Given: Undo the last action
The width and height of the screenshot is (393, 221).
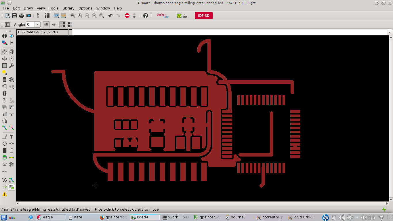Looking at the screenshot, I should pyautogui.click(x=110, y=16).
